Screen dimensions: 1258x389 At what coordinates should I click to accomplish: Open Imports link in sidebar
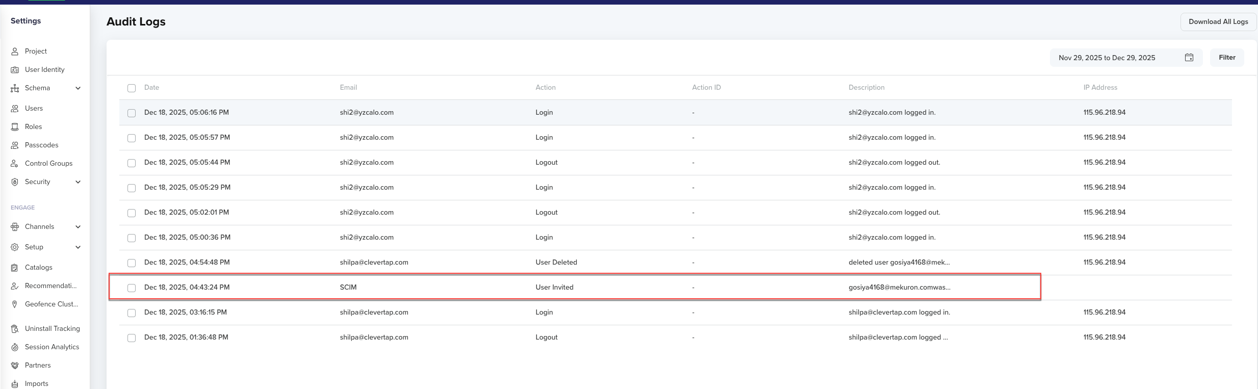tap(37, 384)
